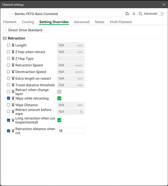Go to the Multi Filament tab
Viewport: 168px width, 186px height.
121,22
